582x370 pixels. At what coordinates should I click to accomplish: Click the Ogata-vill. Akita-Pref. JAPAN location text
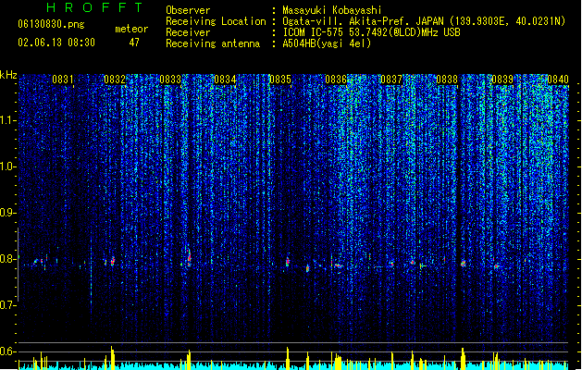pos(424,21)
